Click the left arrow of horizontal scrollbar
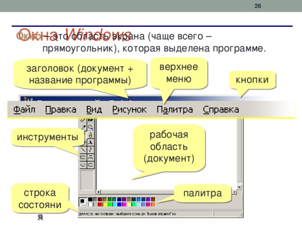 click(x=99, y=192)
